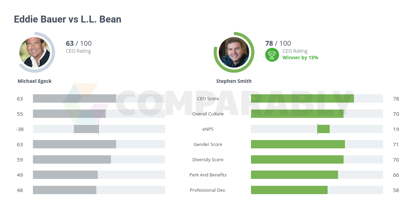Click the 63 / 100 CEO Rating text
The height and width of the screenshot is (208, 416).
(79, 44)
